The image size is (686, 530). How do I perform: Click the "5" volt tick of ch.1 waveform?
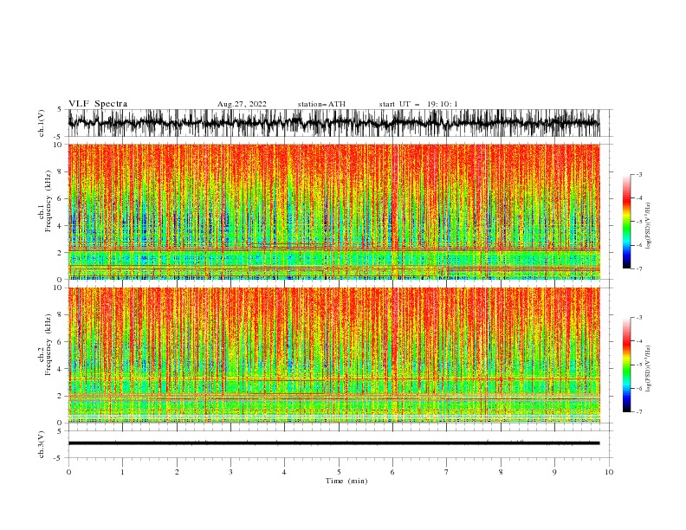(x=59, y=110)
